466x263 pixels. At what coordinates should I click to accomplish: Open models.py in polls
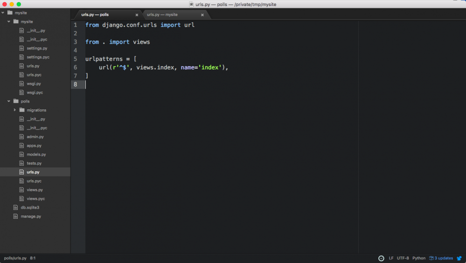click(x=36, y=155)
